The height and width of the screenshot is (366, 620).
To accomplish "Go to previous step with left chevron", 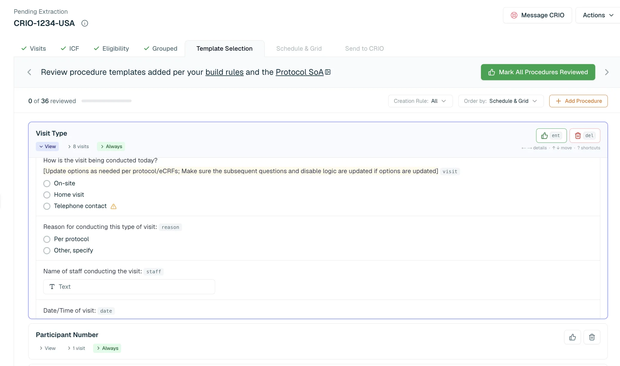I will [29, 72].
